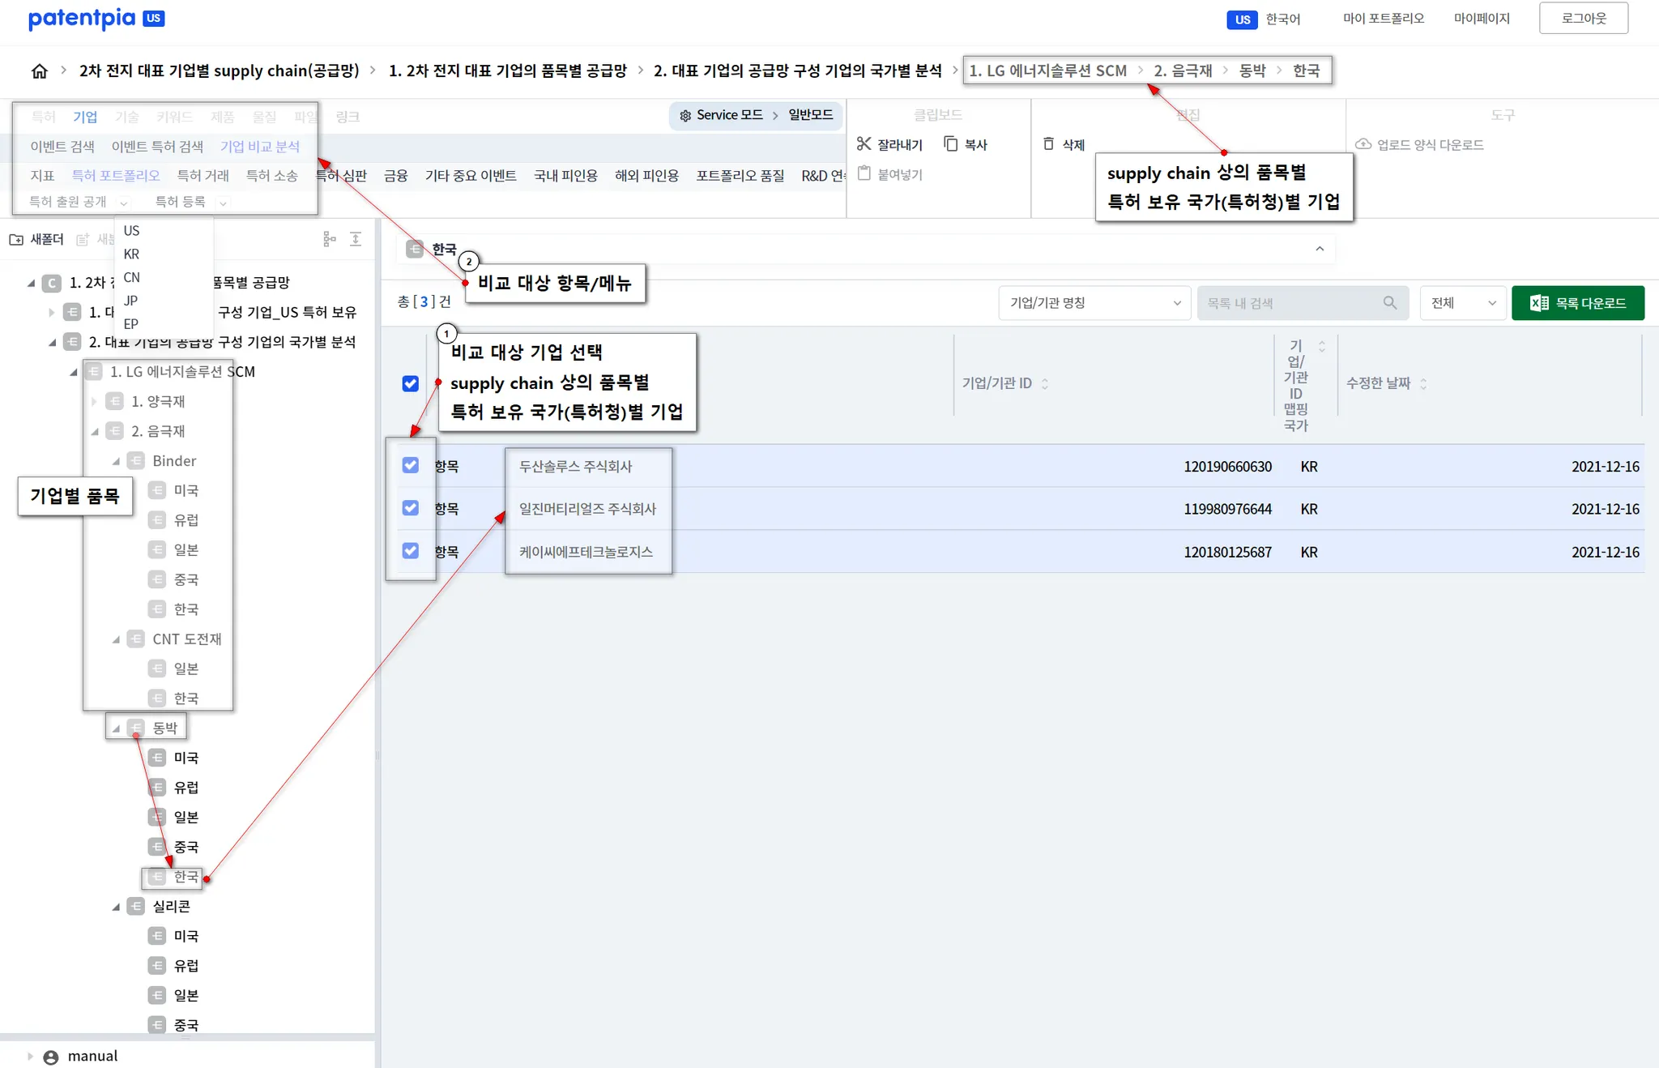Click the search magnifier in list search
The height and width of the screenshot is (1068, 1659).
coord(1390,303)
